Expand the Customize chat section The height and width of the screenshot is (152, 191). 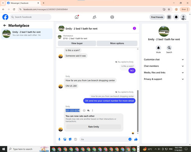[x=164, y=60]
